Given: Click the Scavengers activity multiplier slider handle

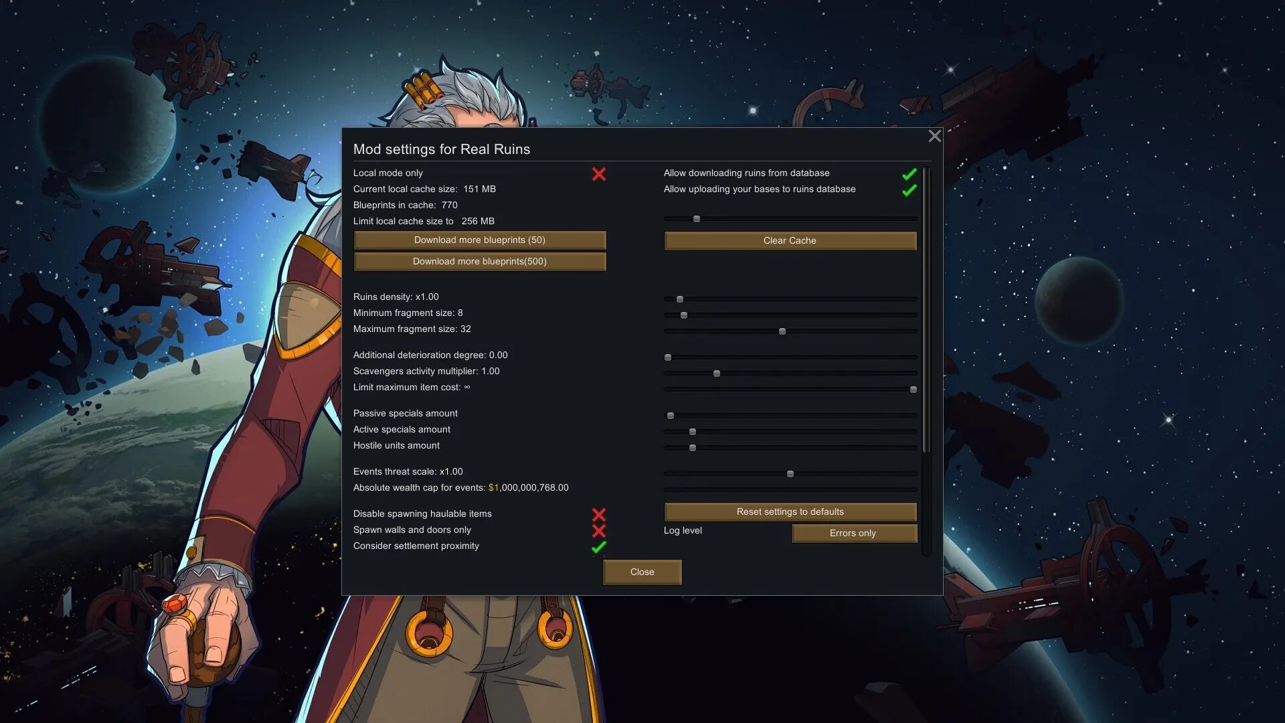Looking at the screenshot, I should [x=717, y=374].
